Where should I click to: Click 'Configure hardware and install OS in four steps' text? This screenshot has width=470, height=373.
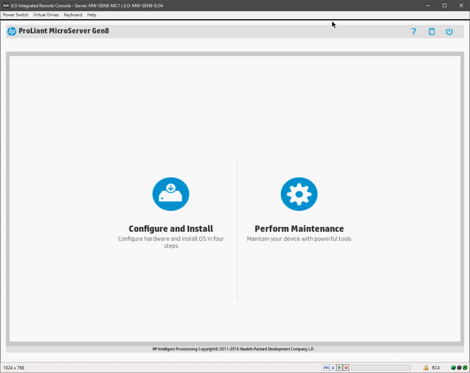(x=171, y=242)
